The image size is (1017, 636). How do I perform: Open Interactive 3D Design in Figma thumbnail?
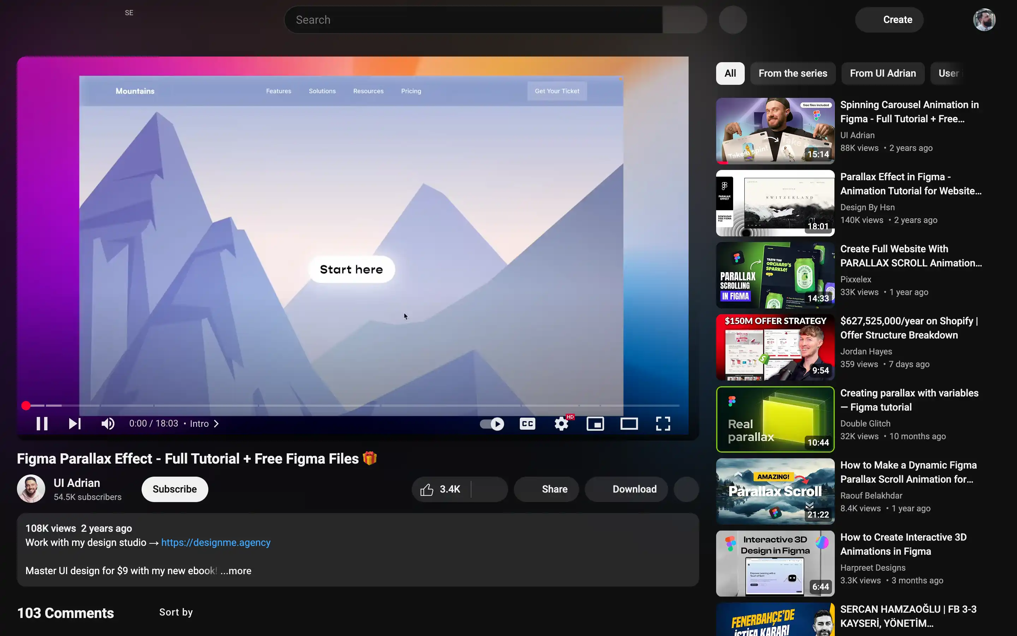(775, 563)
